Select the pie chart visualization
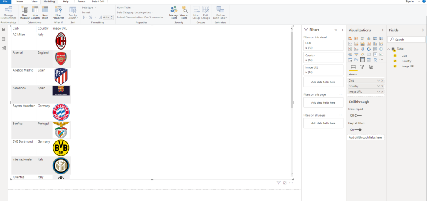 pyautogui.click(x=362, y=49)
